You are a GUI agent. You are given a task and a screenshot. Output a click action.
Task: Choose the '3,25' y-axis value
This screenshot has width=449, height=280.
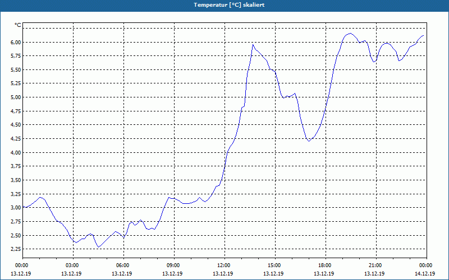(x=16, y=194)
